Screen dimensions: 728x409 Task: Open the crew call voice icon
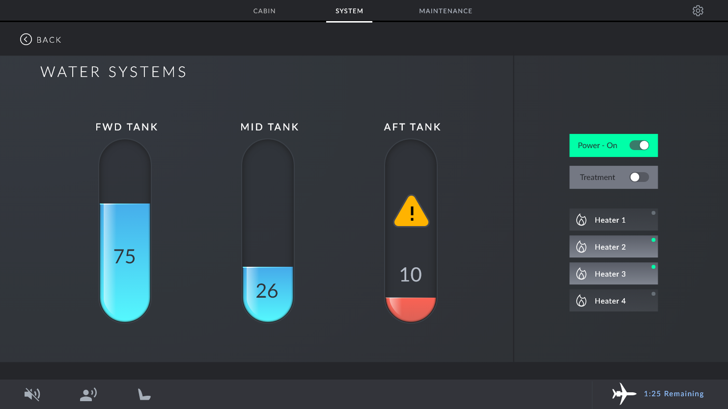tap(88, 394)
